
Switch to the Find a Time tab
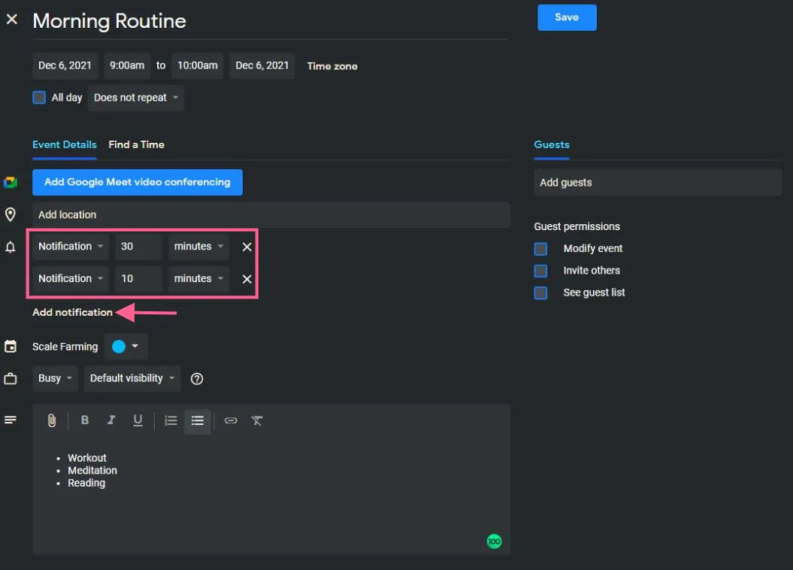(137, 144)
